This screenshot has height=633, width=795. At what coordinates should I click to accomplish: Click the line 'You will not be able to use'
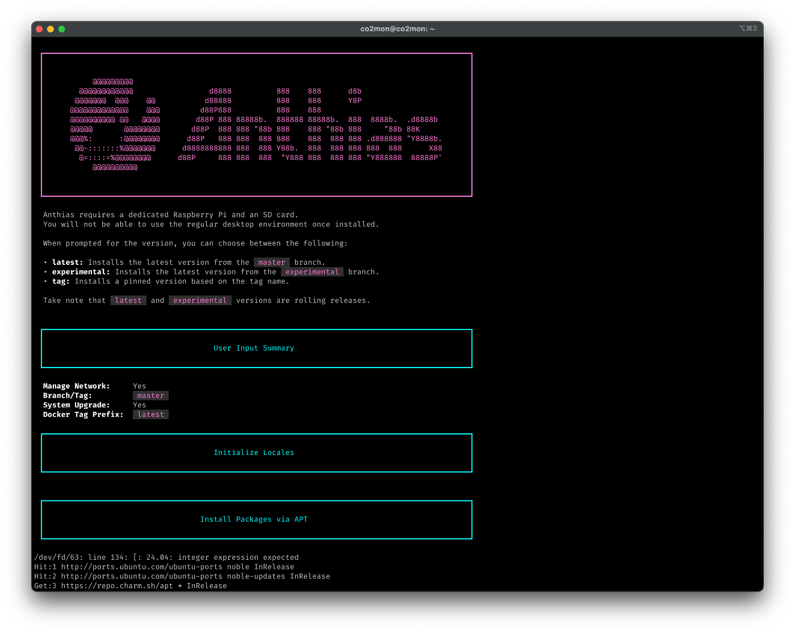(x=211, y=225)
